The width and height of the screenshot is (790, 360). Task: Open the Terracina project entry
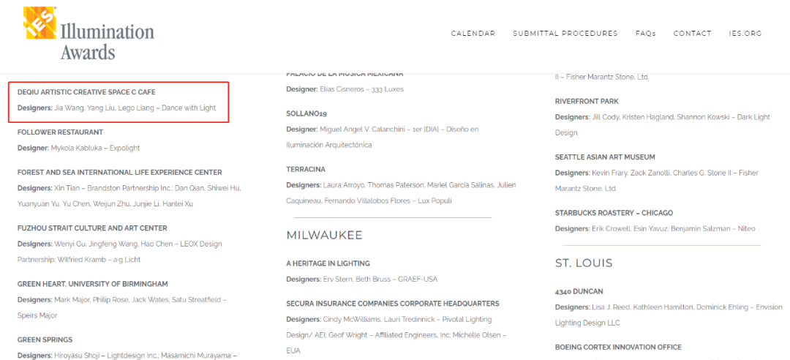pyautogui.click(x=306, y=169)
